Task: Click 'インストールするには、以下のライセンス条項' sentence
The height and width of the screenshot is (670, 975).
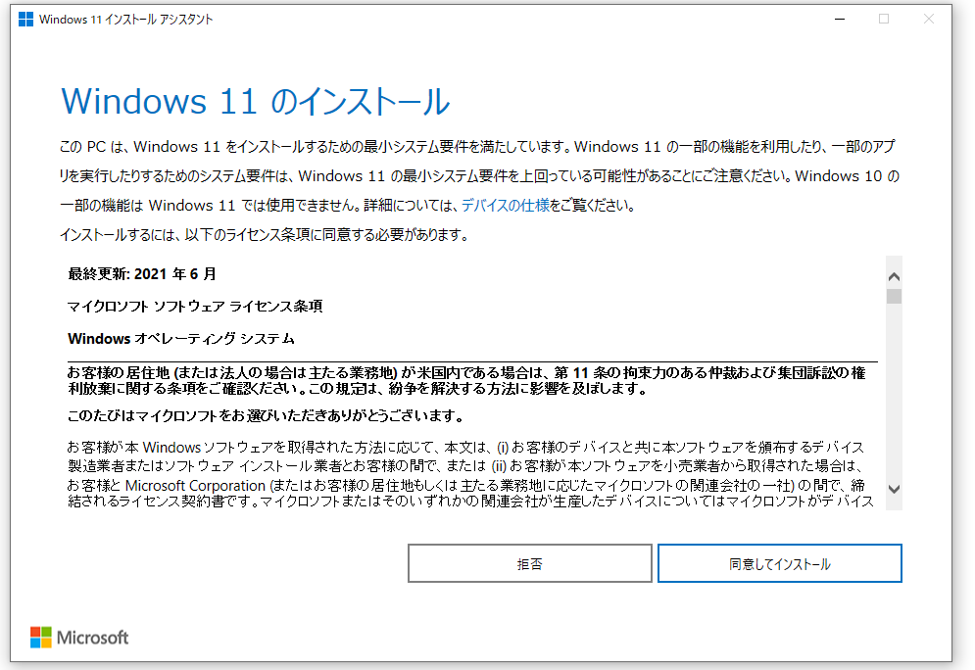Action: point(265,235)
